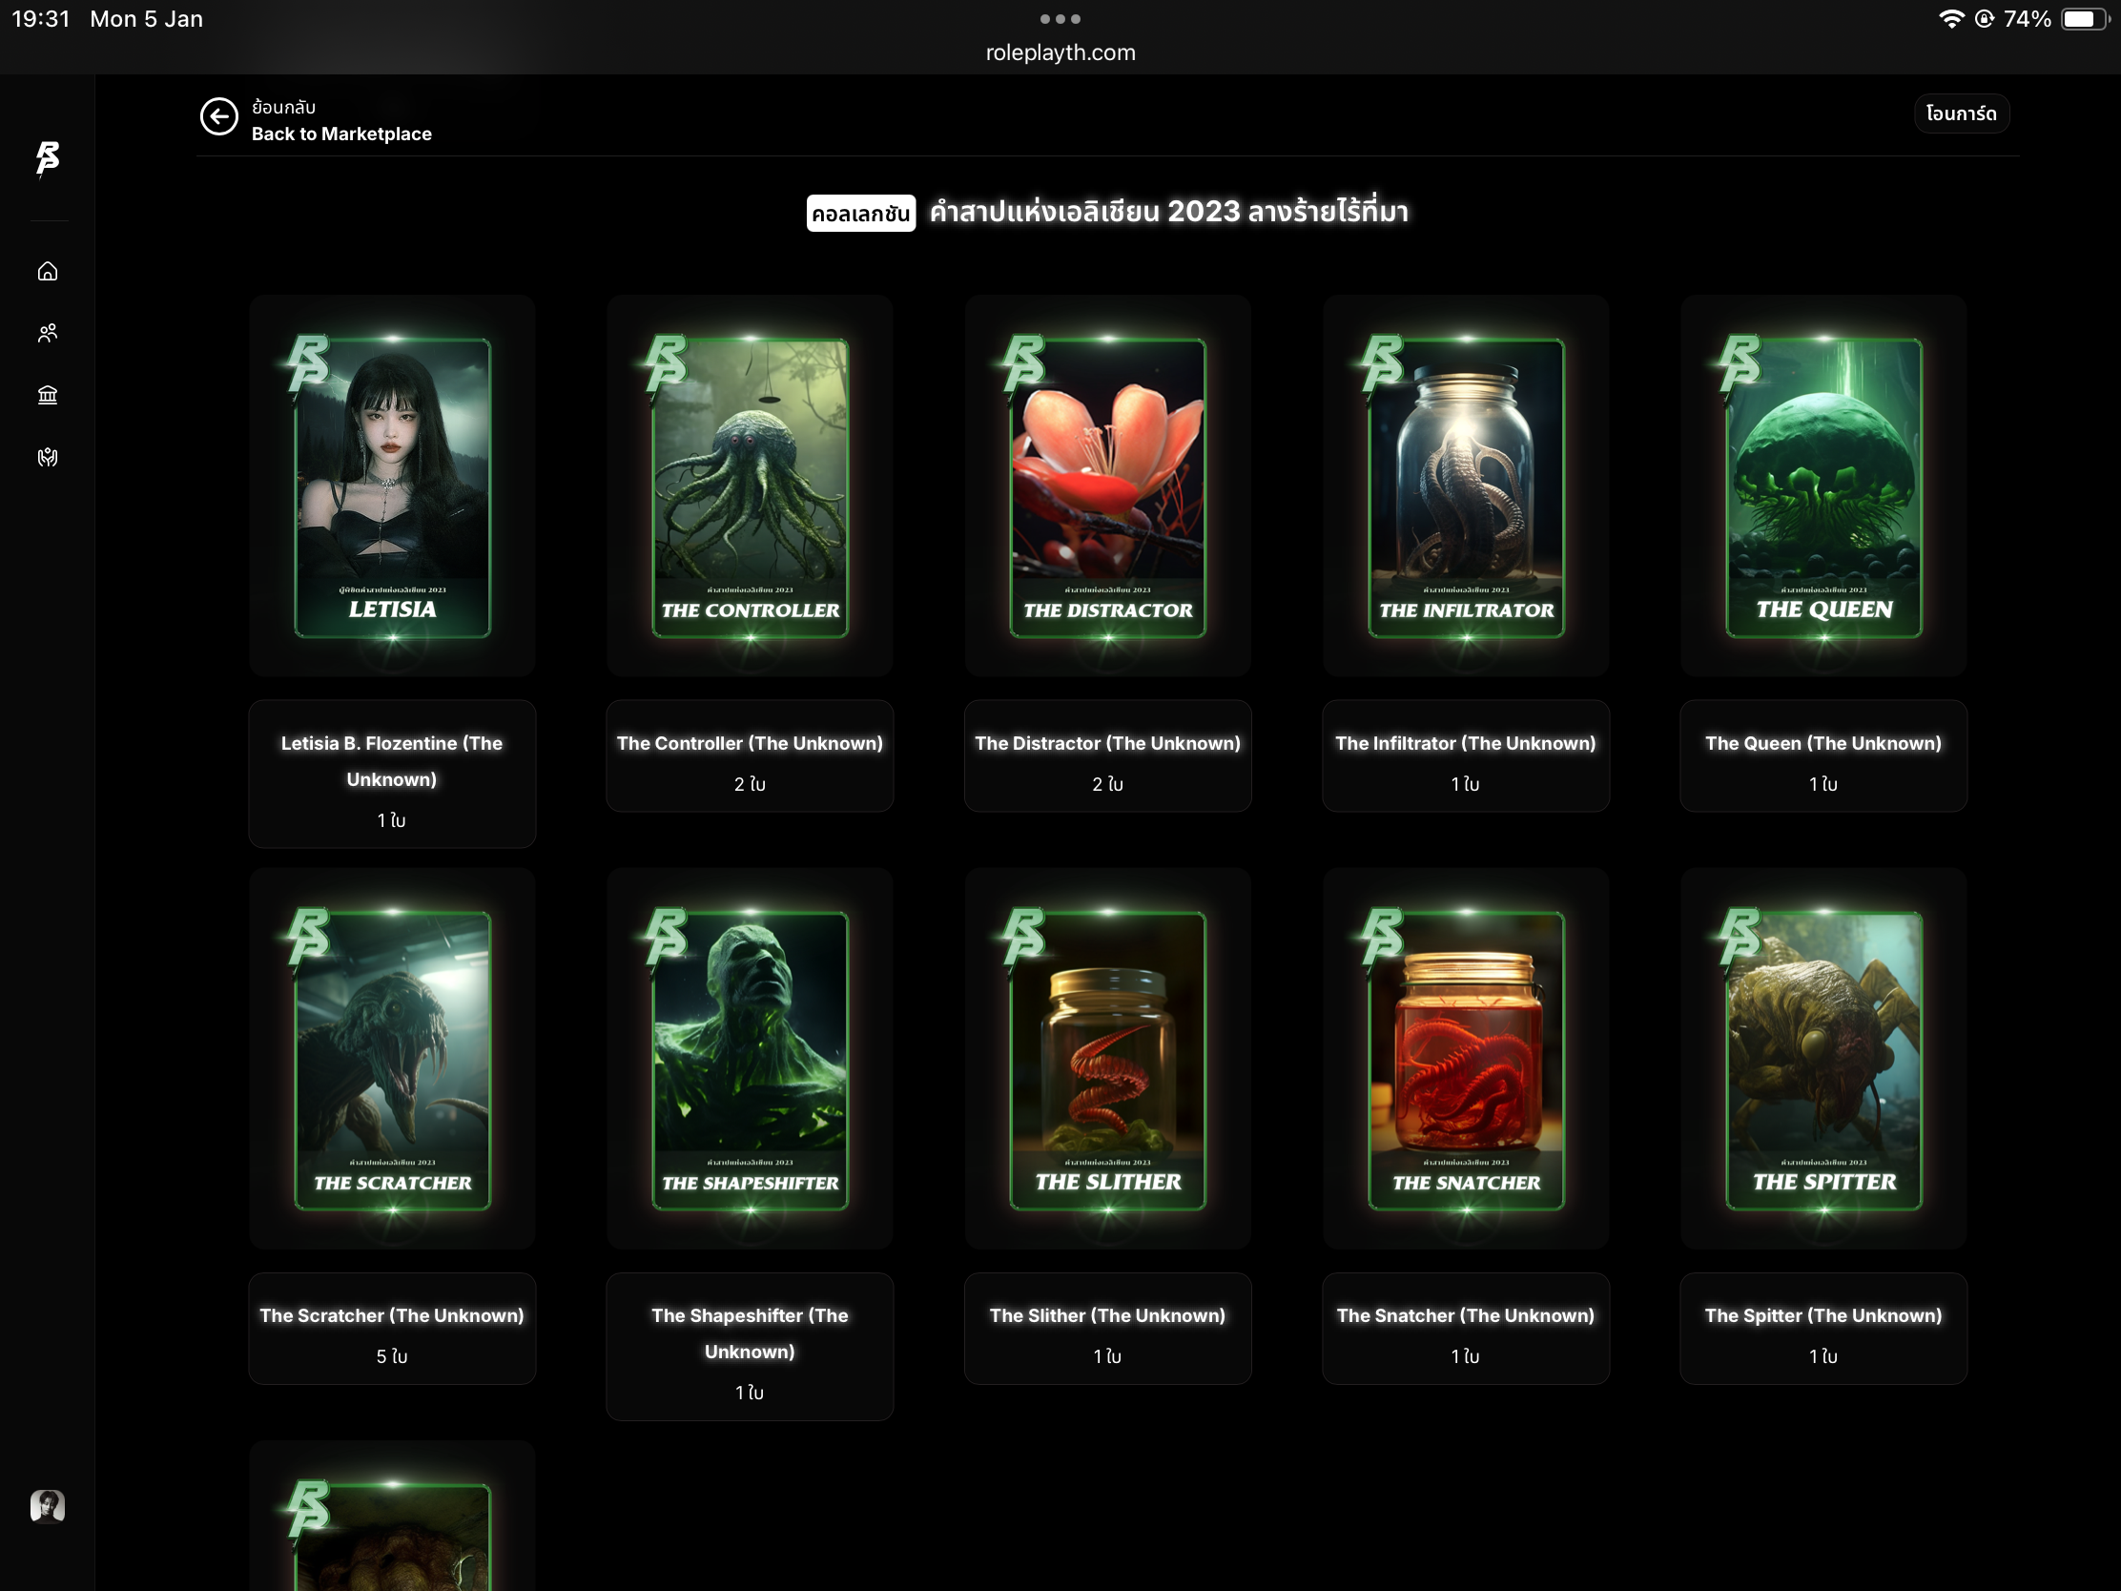Select the คอลเลกชัน collection label
2121x1591 pixels.
click(860, 213)
